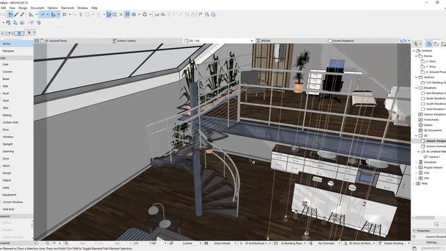Open the Building Plans dropdown in status bar

point(291,243)
